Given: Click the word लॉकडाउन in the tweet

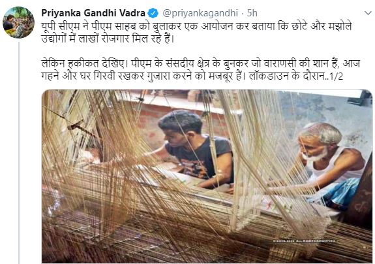Looking at the screenshot, I should click(x=269, y=76).
